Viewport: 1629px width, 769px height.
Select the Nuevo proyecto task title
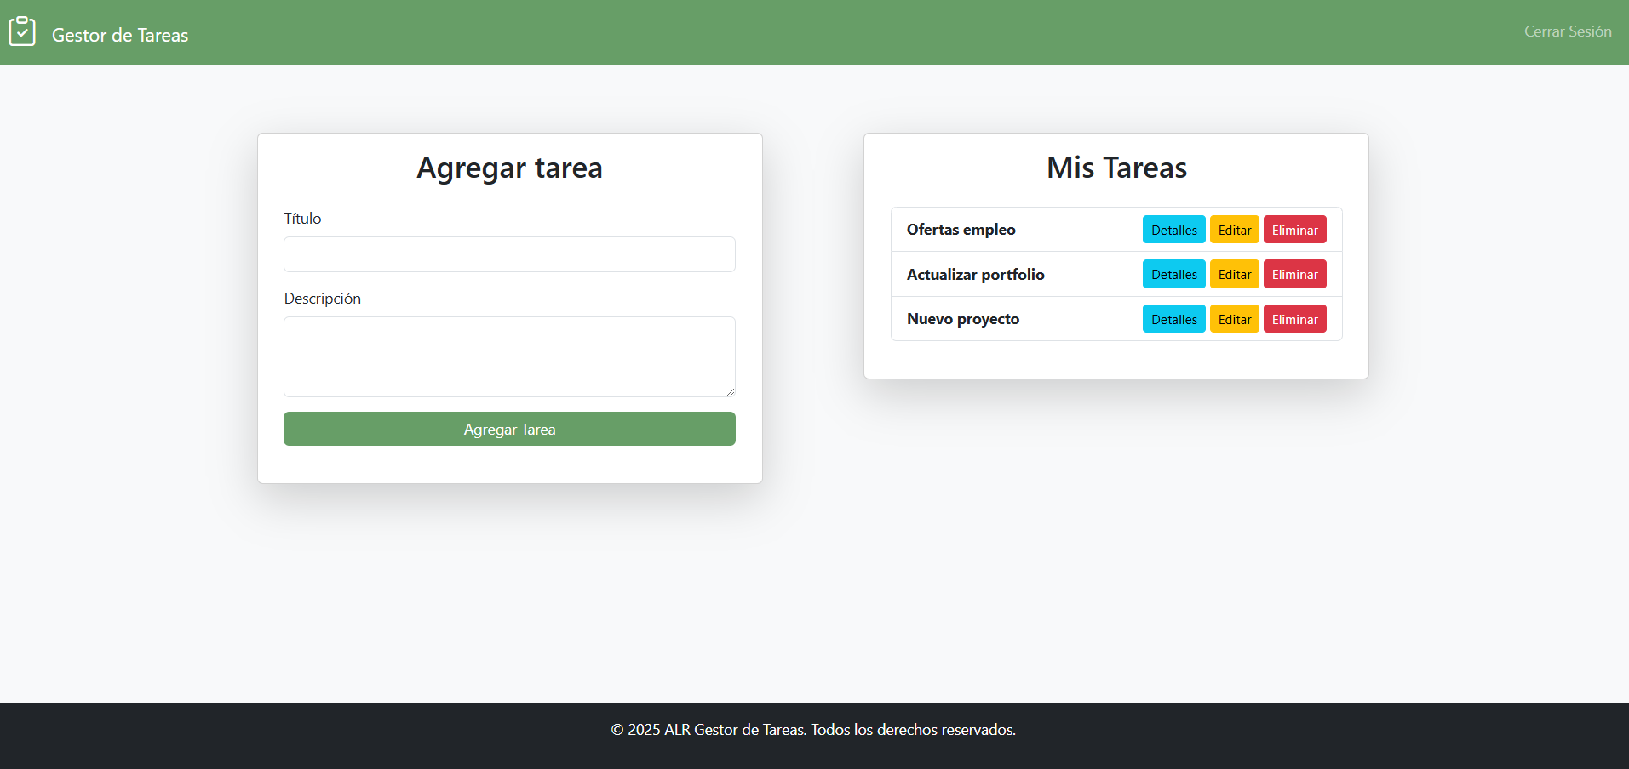tap(962, 319)
